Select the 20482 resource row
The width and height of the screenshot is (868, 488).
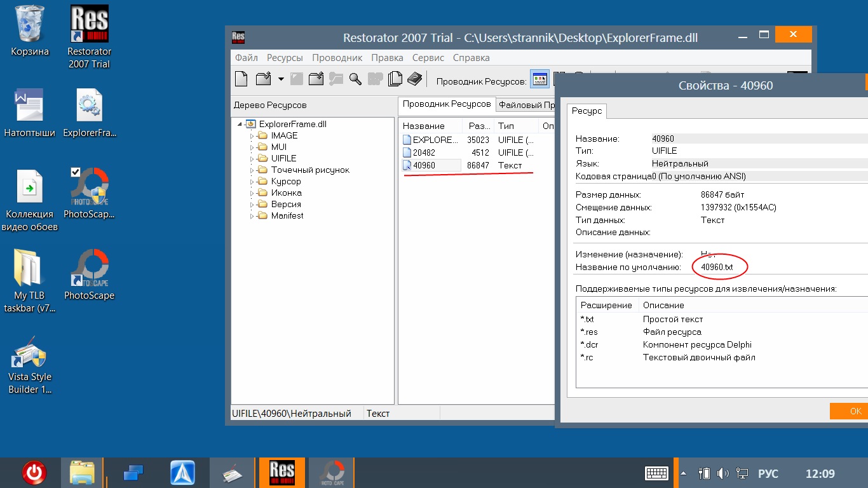pos(424,152)
